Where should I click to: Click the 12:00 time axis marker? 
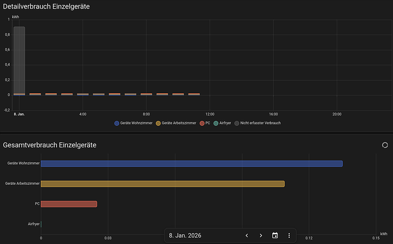(210, 114)
